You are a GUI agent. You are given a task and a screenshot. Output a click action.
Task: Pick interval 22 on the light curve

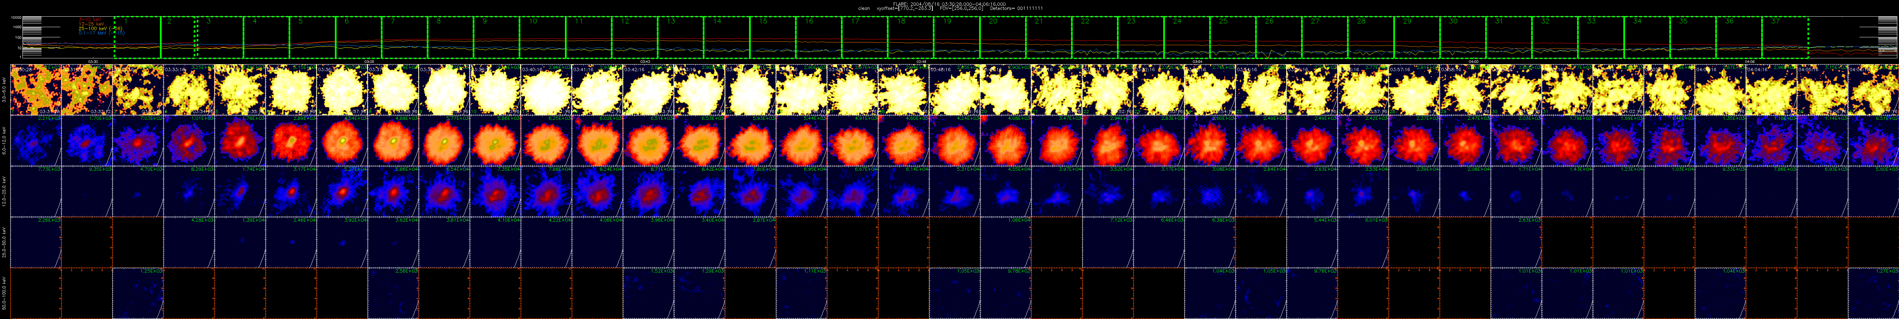[1095, 37]
